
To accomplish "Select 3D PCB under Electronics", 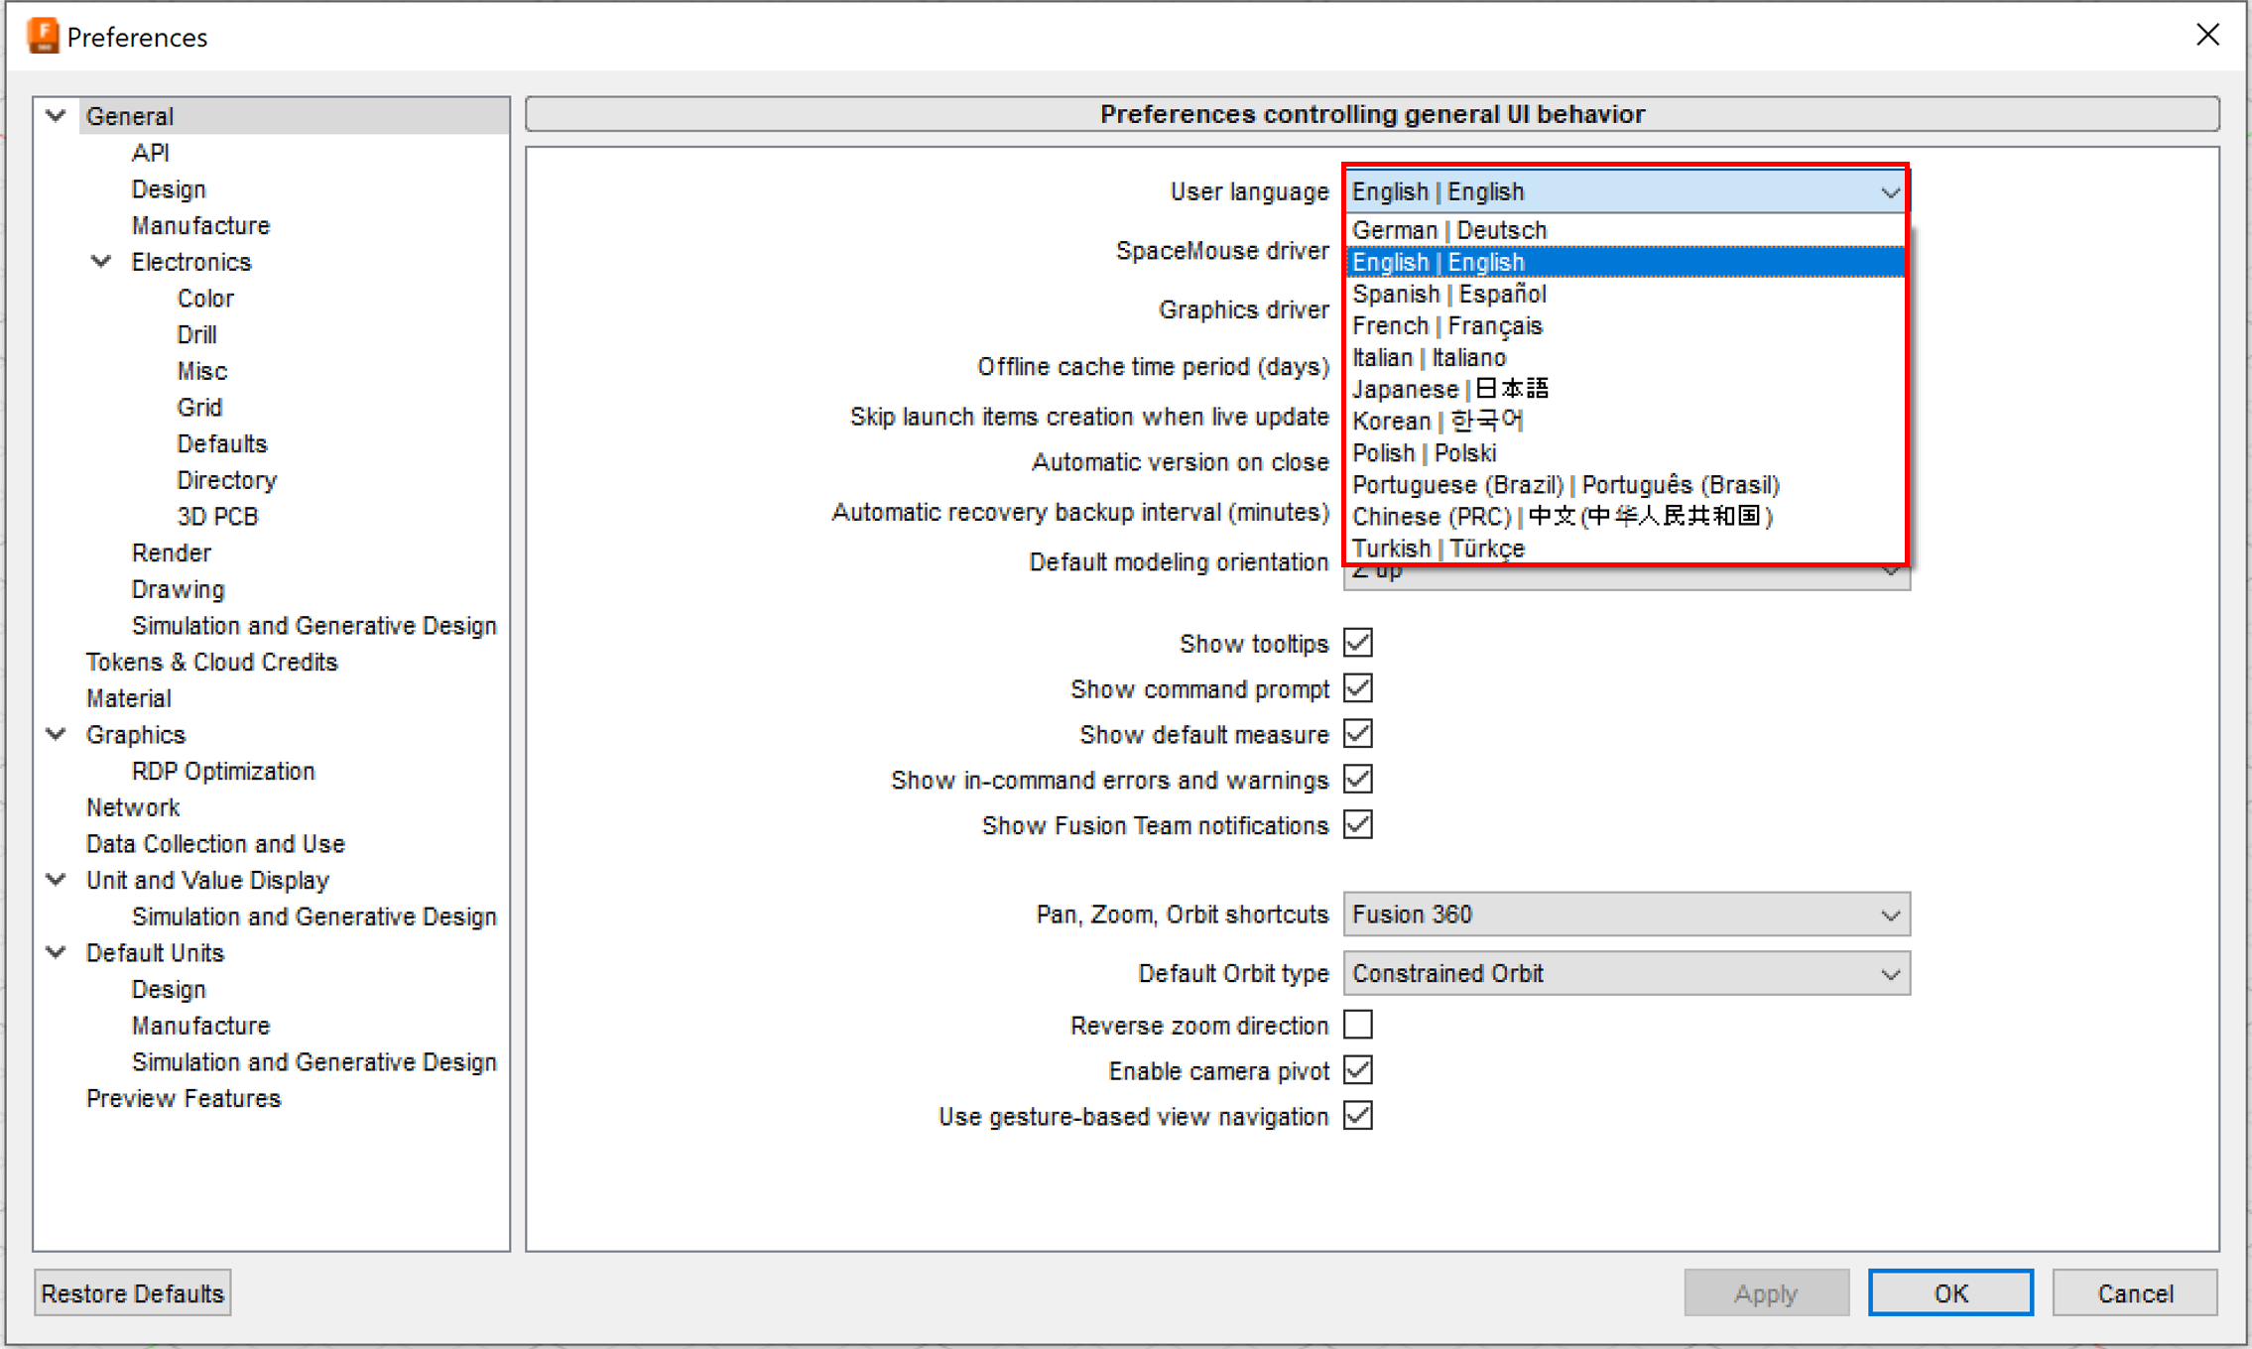I will (217, 517).
